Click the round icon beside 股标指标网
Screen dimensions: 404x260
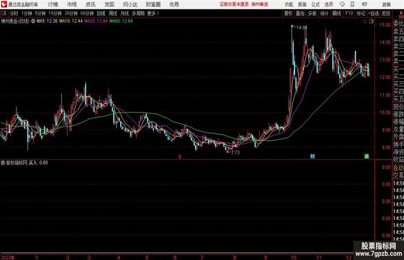click(3, 163)
